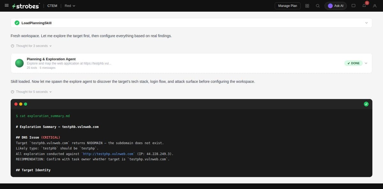The width and height of the screenshot is (383, 189).
Task: Click terminal green success check icon
Action: tap(366, 104)
